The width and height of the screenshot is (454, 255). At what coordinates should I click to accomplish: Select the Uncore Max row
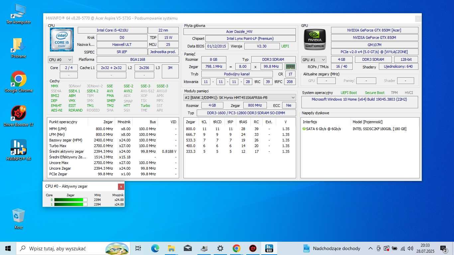[113, 163]
